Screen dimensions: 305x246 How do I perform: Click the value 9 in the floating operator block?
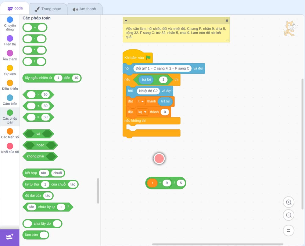coord(167,183)
